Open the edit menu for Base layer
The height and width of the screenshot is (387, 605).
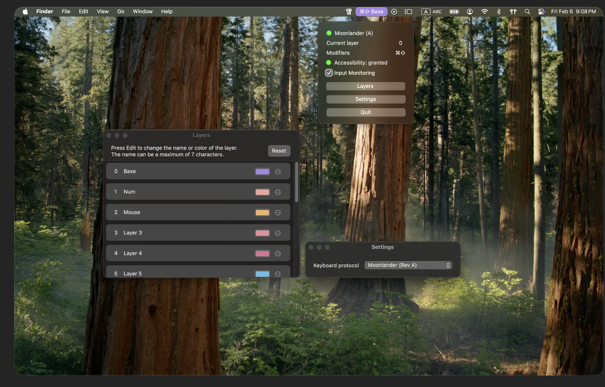tap(278, 172)
